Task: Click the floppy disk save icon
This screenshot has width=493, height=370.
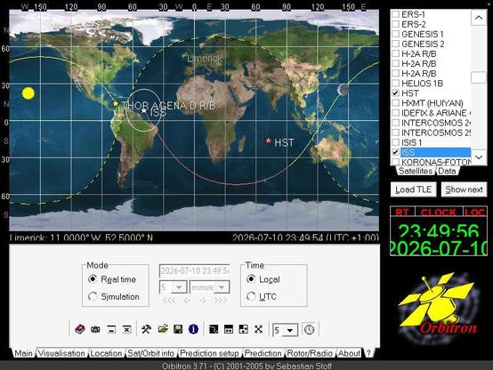Action: [x=178, y=329]
